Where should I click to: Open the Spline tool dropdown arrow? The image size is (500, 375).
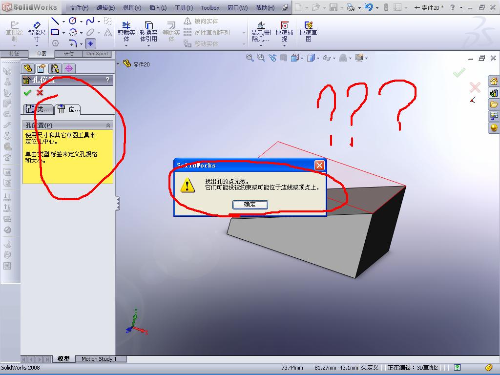99,21
